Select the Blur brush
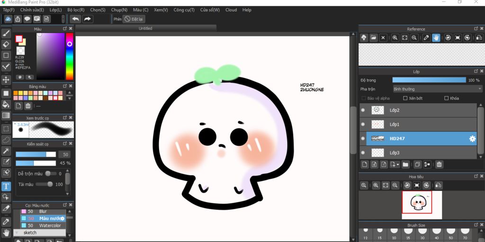 tap(43, 211)
